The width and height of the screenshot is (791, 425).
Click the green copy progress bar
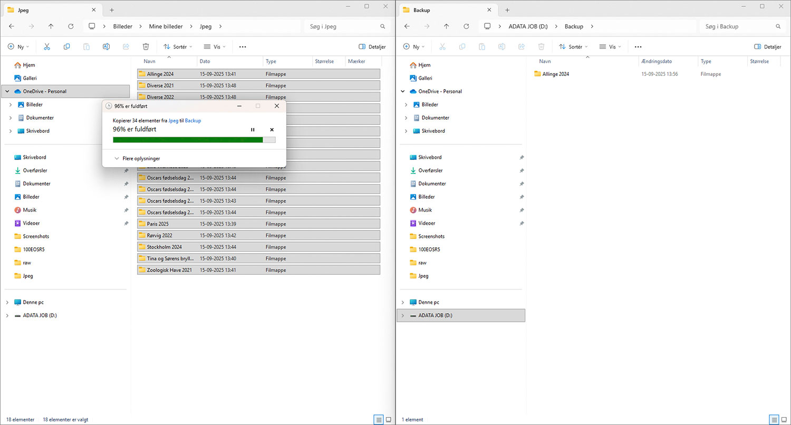[188, 140]
